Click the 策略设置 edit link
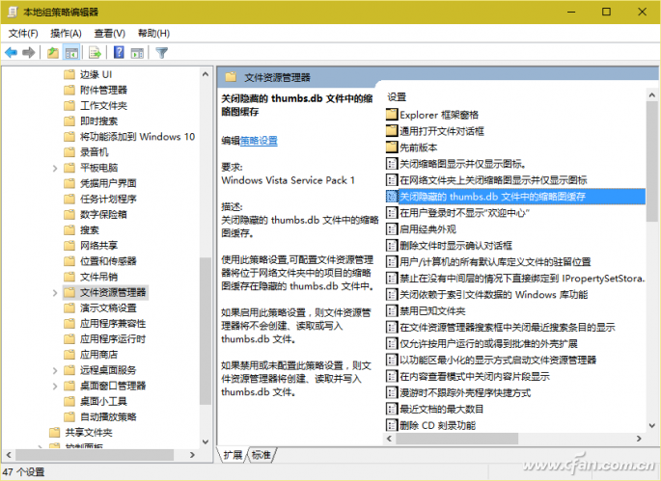 coord(259,141)
